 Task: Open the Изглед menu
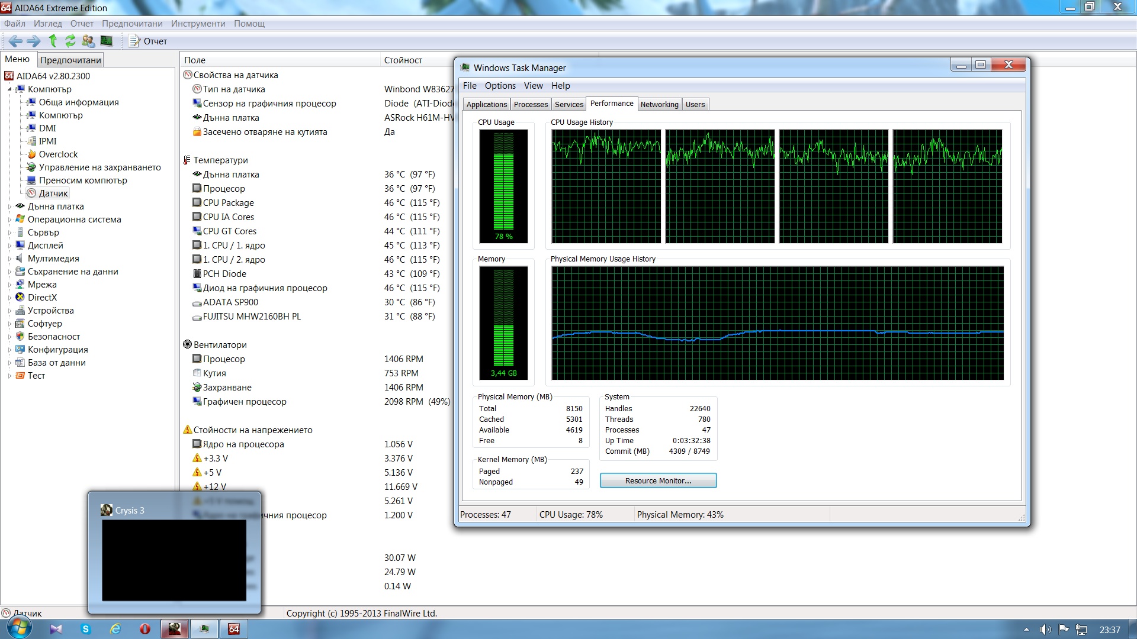(x=48, y=24)
